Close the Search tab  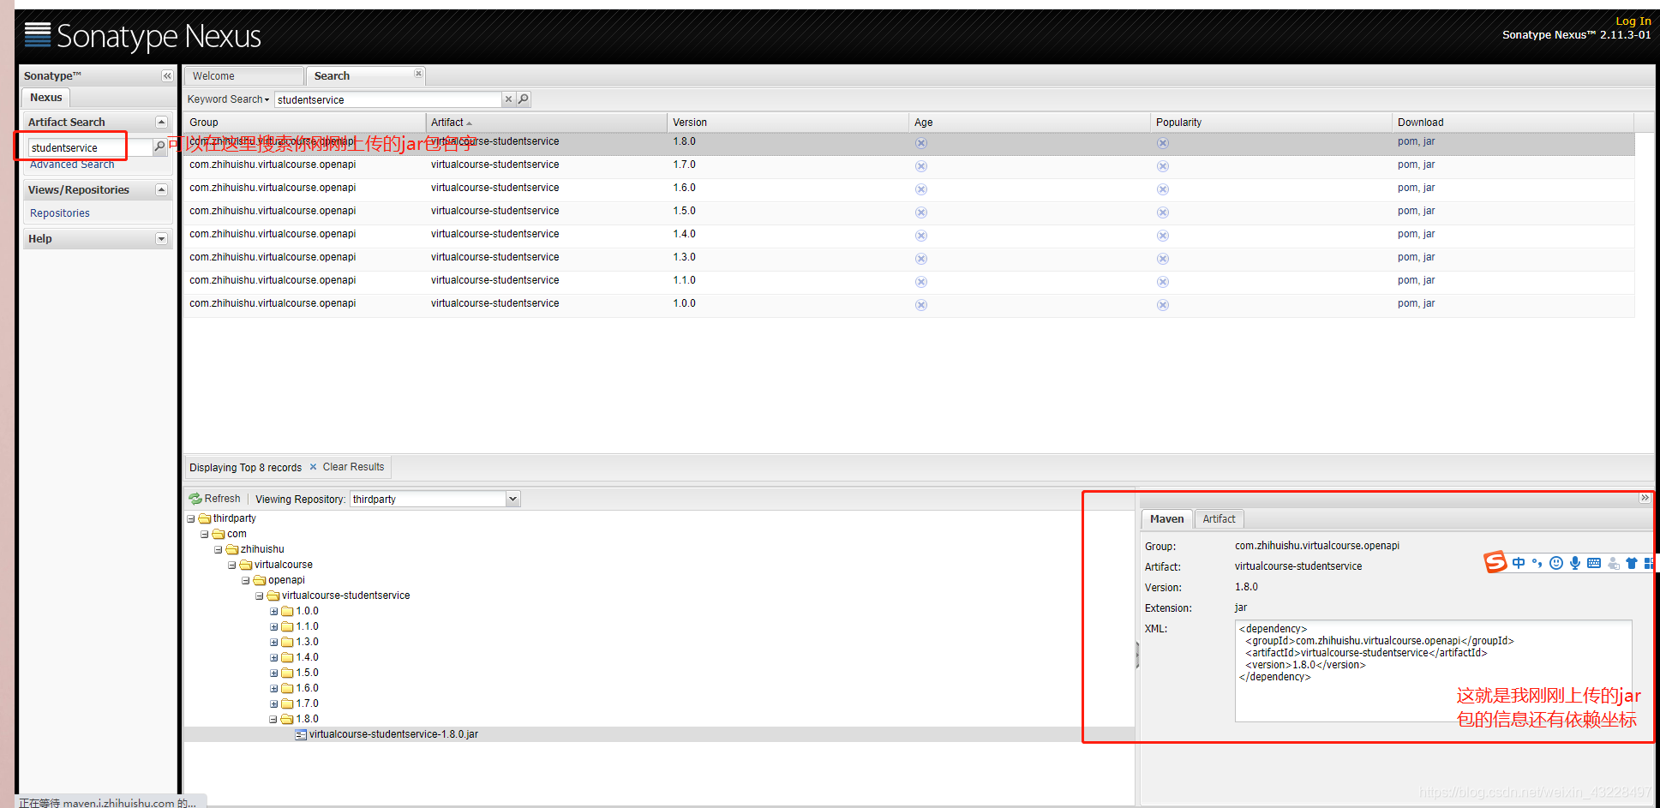pyautogui.click(x=418, y=74)
